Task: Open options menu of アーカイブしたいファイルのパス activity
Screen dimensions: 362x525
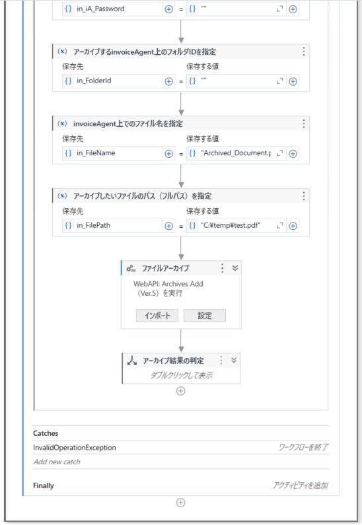Action: click(304, 196)
